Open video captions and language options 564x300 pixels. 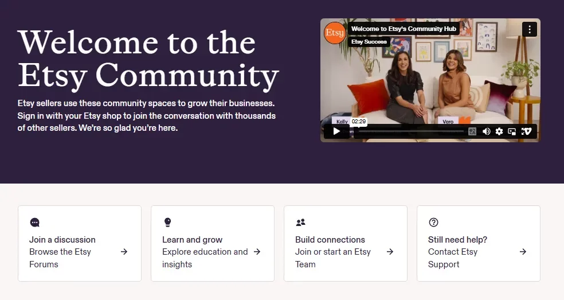point(472,131)
